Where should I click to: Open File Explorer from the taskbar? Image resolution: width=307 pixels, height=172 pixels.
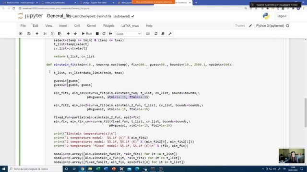click(90, 169)
